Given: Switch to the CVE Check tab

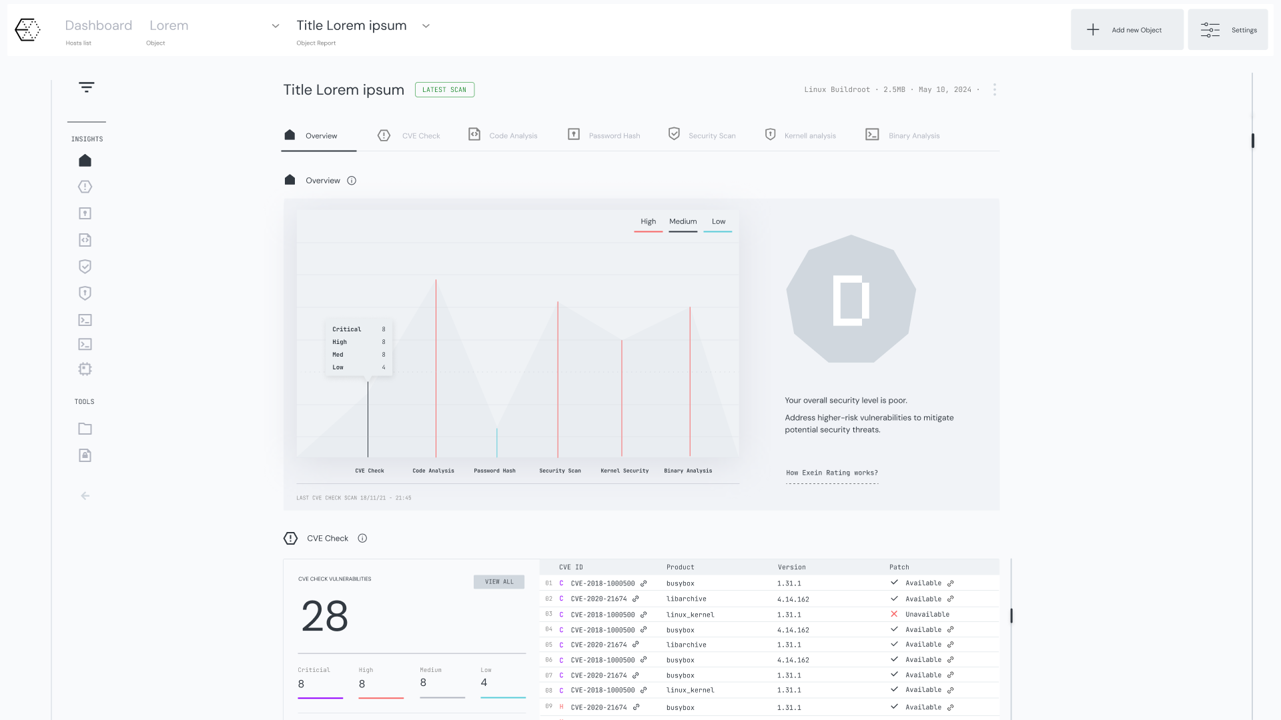Looking at the screenshot, I should coord(408,135).
